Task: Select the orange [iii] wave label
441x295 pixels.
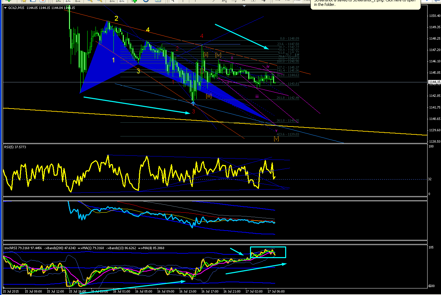Action: click(209, 96)
